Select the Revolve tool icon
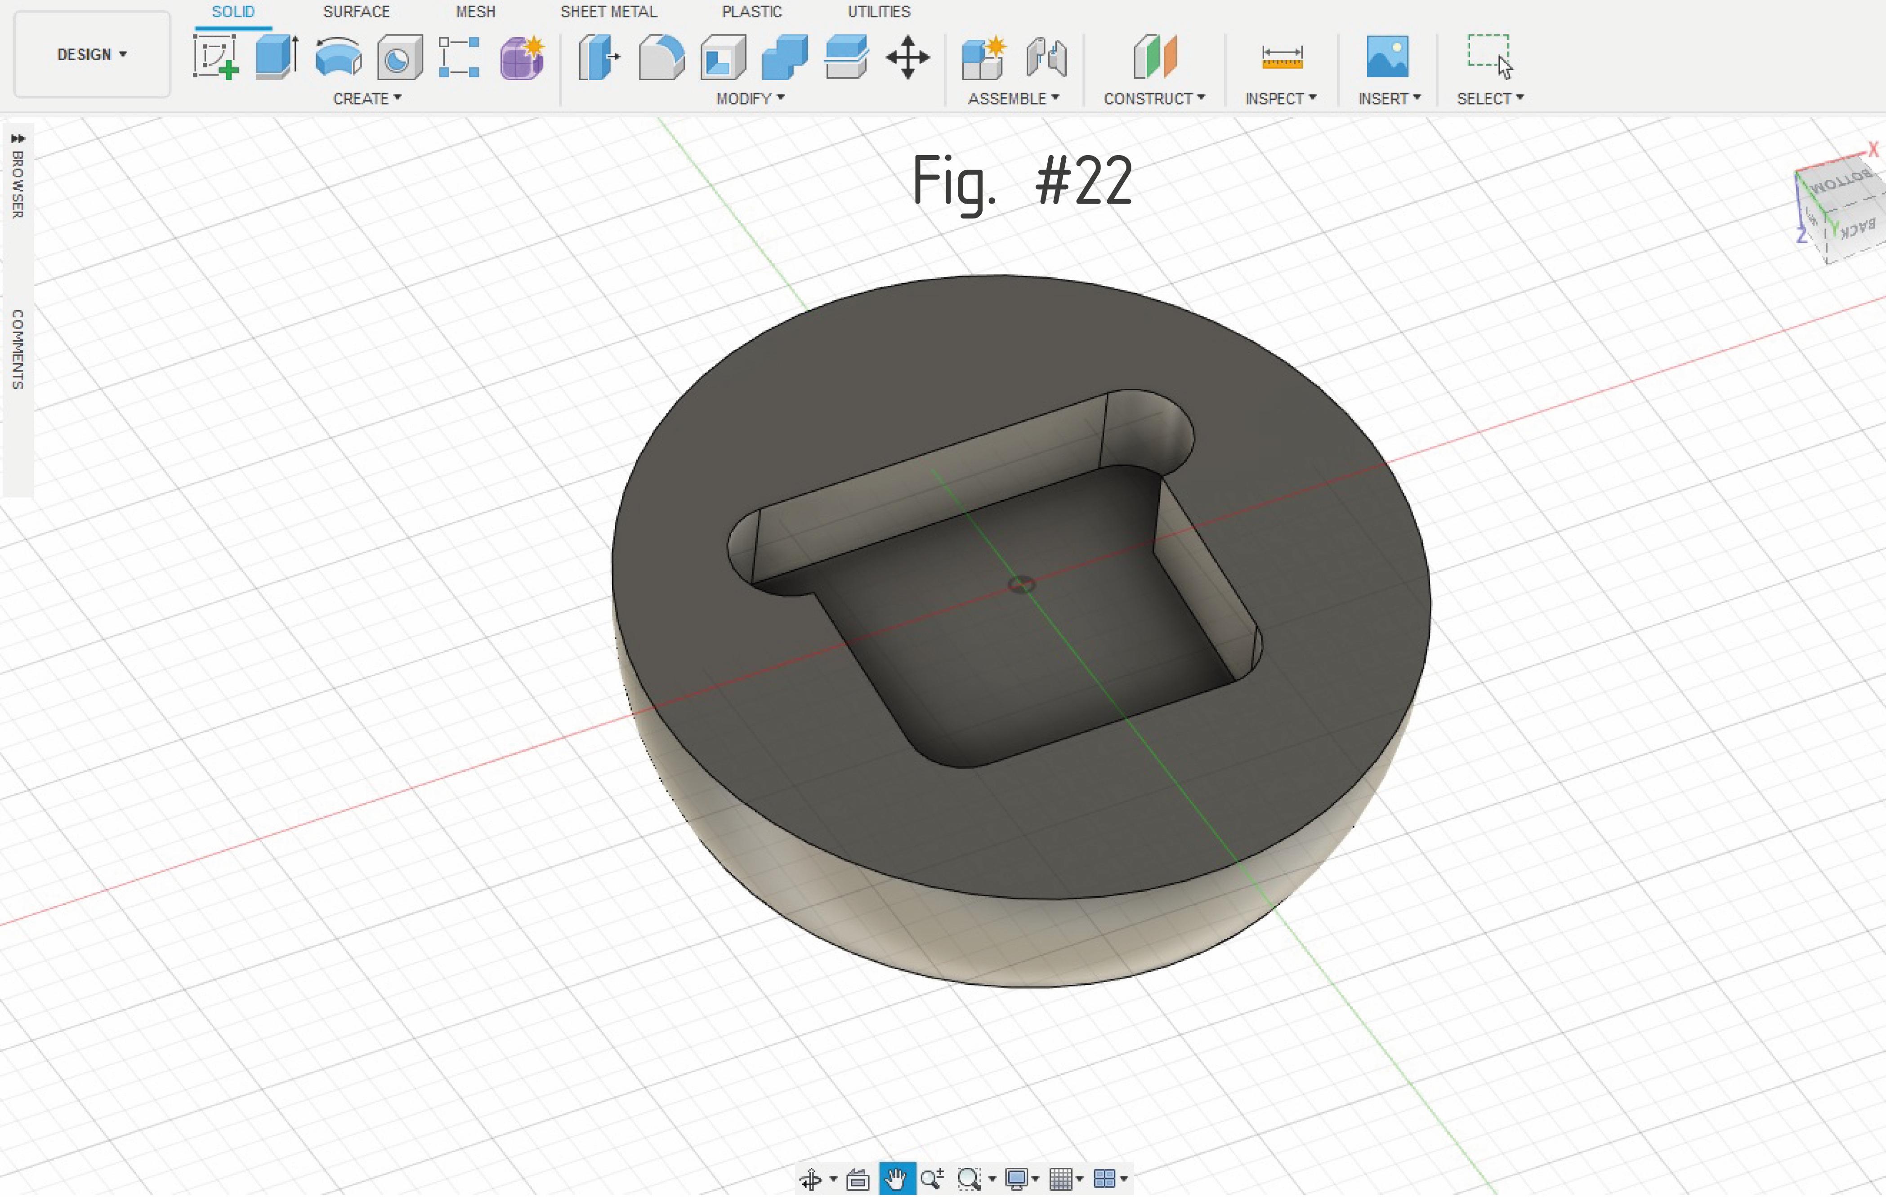This screenshot has width=1886, height=1197. point(338,57)
